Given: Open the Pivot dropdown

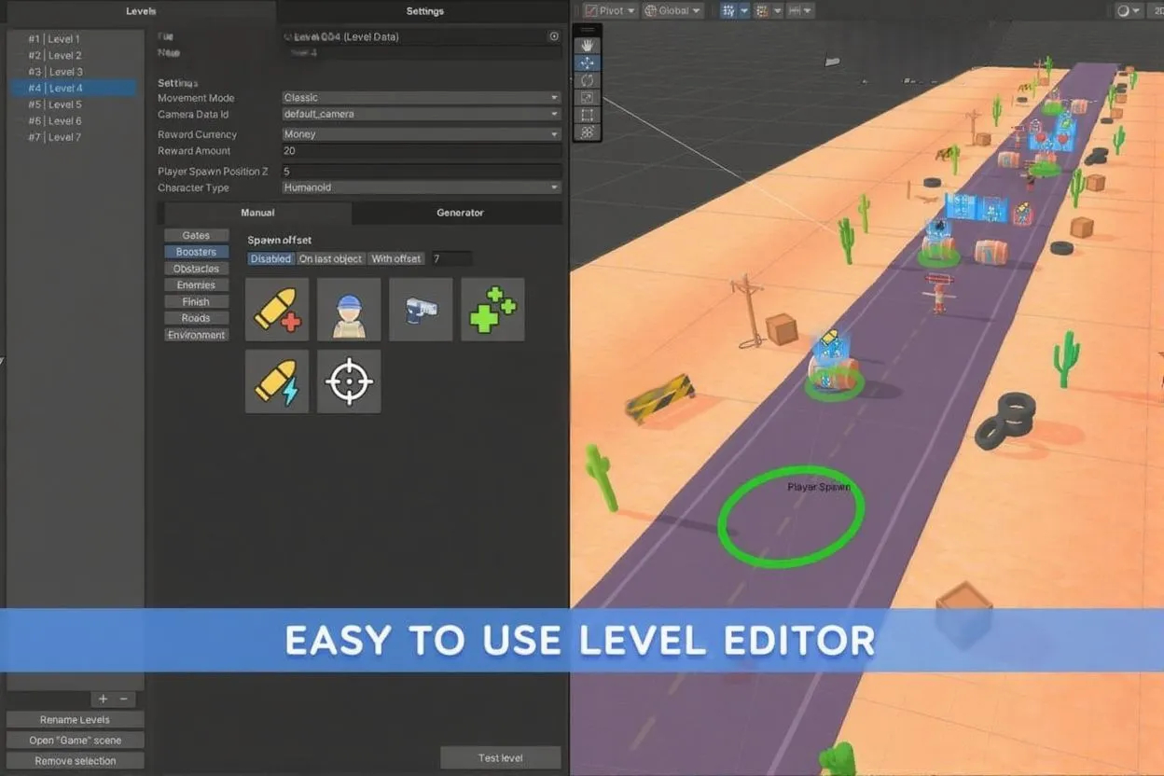Looking at the screenshot, I should pyautogui.click(x=609, y=10).
